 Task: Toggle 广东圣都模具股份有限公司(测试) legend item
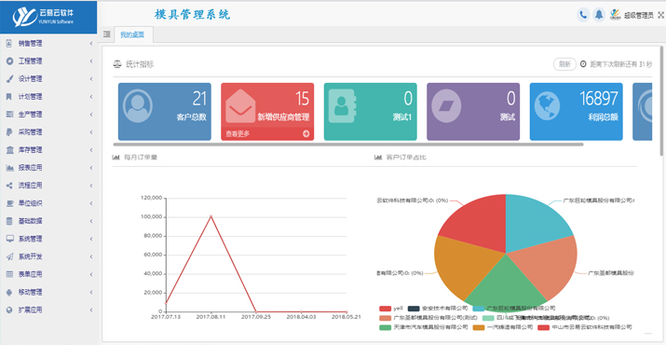pyautogui.click(x=429, y=318)
